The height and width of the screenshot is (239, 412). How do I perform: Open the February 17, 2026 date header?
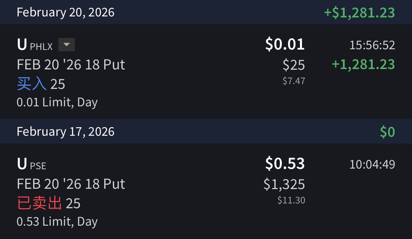click(x=66, y=132)
